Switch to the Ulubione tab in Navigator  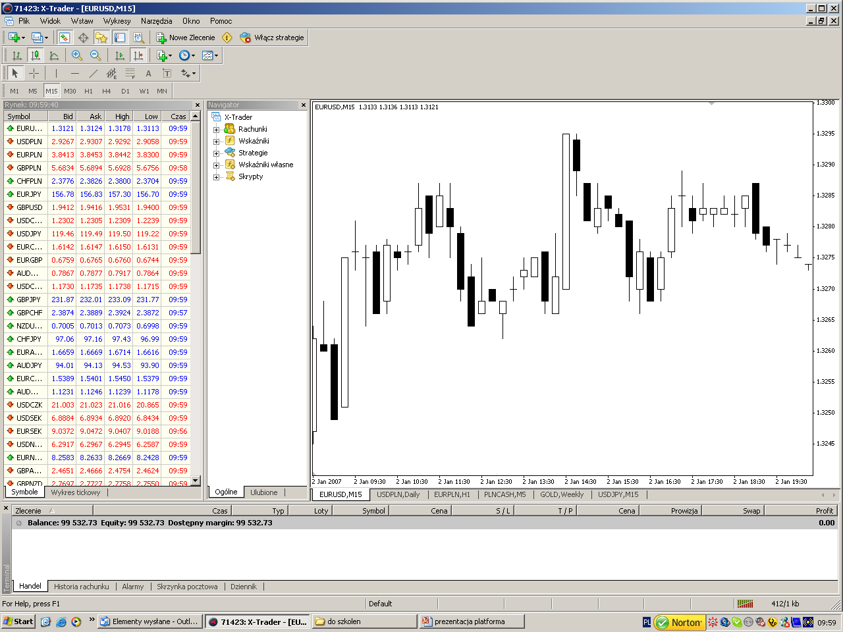(264, 492)
